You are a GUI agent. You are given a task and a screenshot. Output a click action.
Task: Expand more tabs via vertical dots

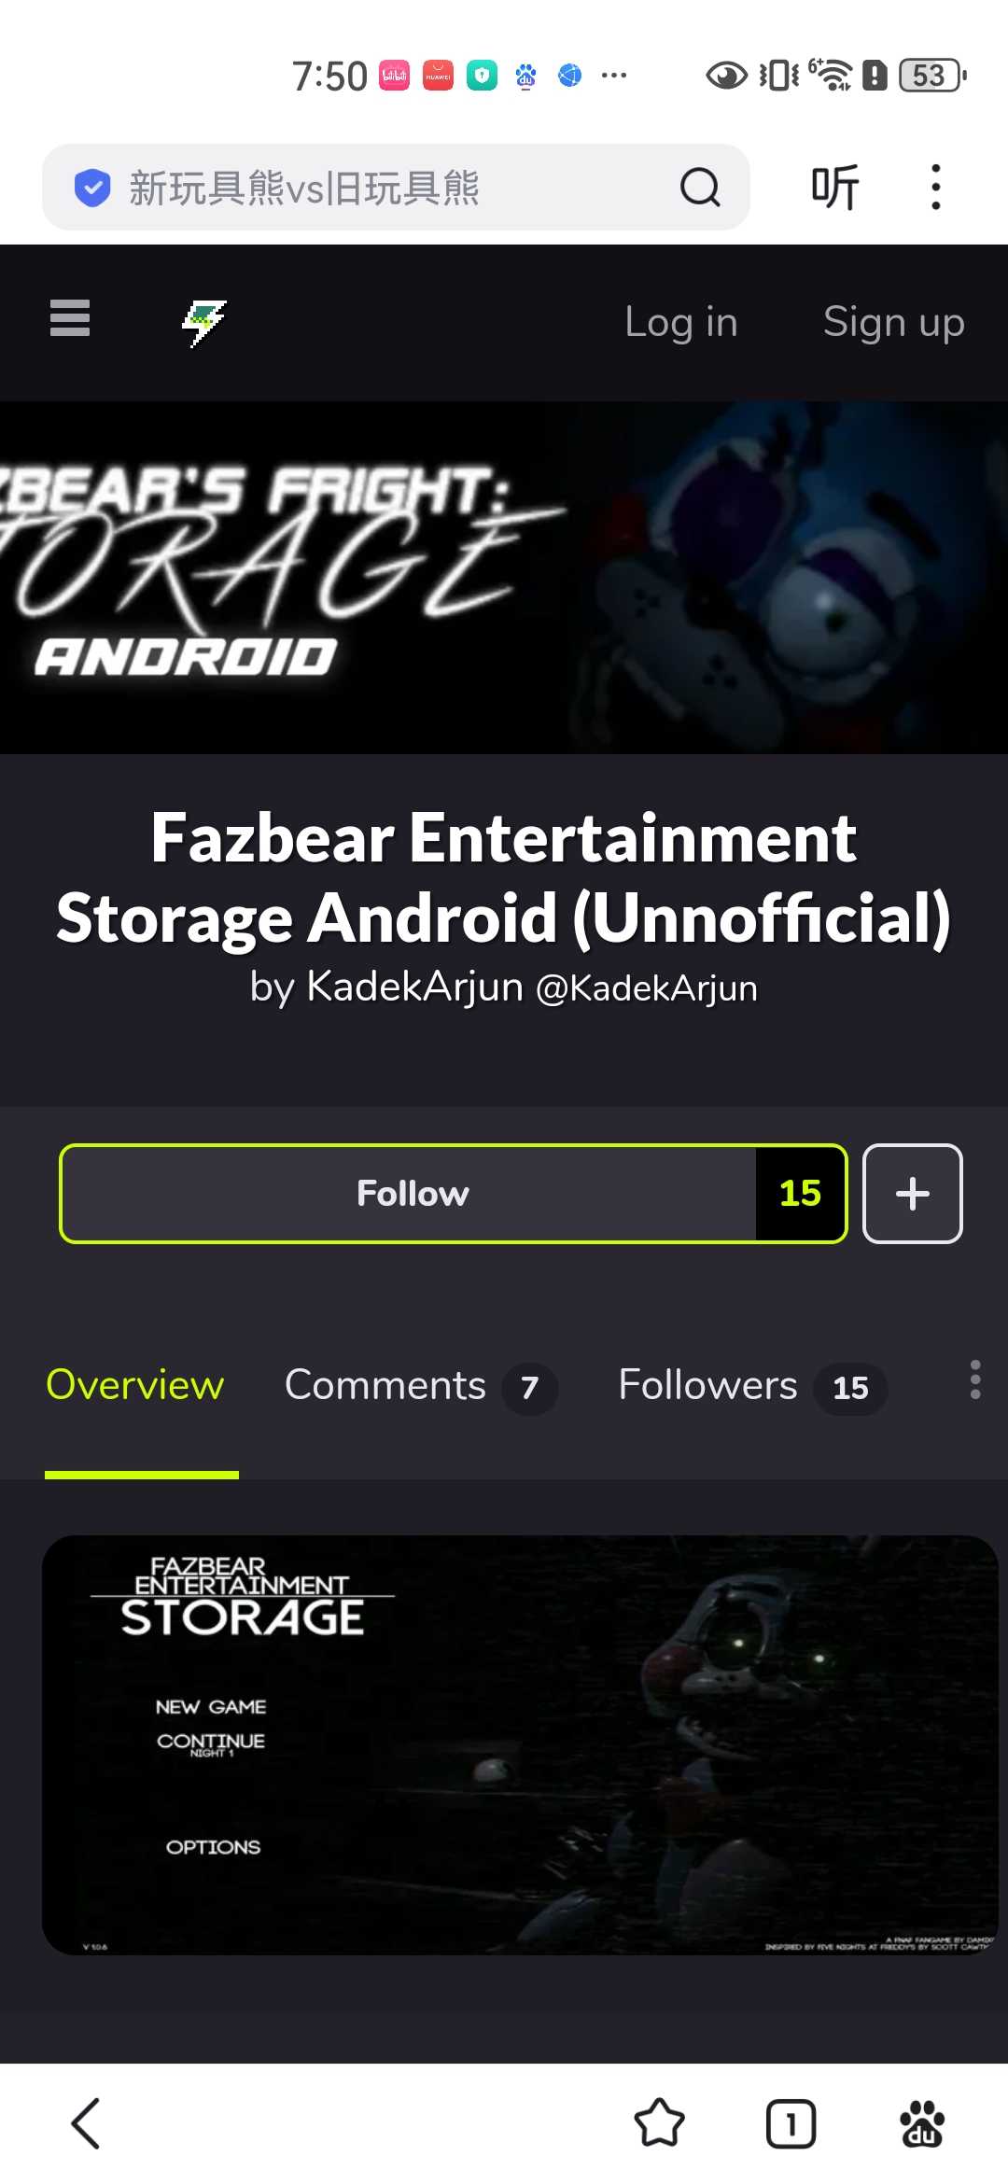pyautogui.click(x=975, y=1379)
